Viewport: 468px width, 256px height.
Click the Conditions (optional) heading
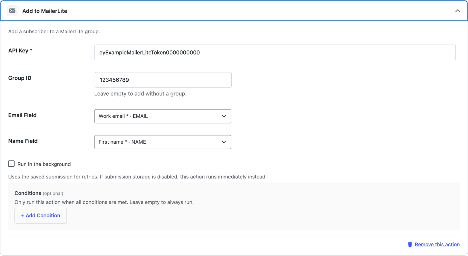(39, 193)
